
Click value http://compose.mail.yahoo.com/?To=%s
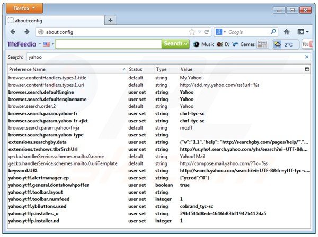224,163
